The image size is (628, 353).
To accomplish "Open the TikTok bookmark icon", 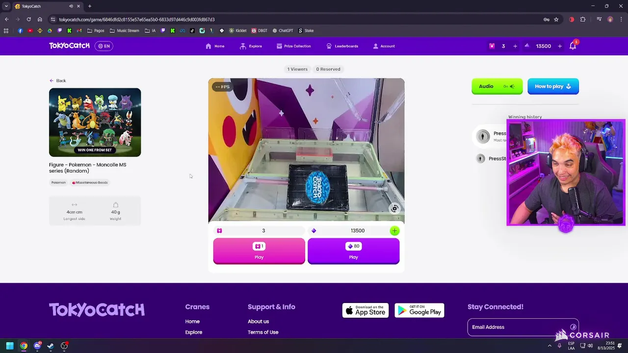I will (x=192, y=30).
